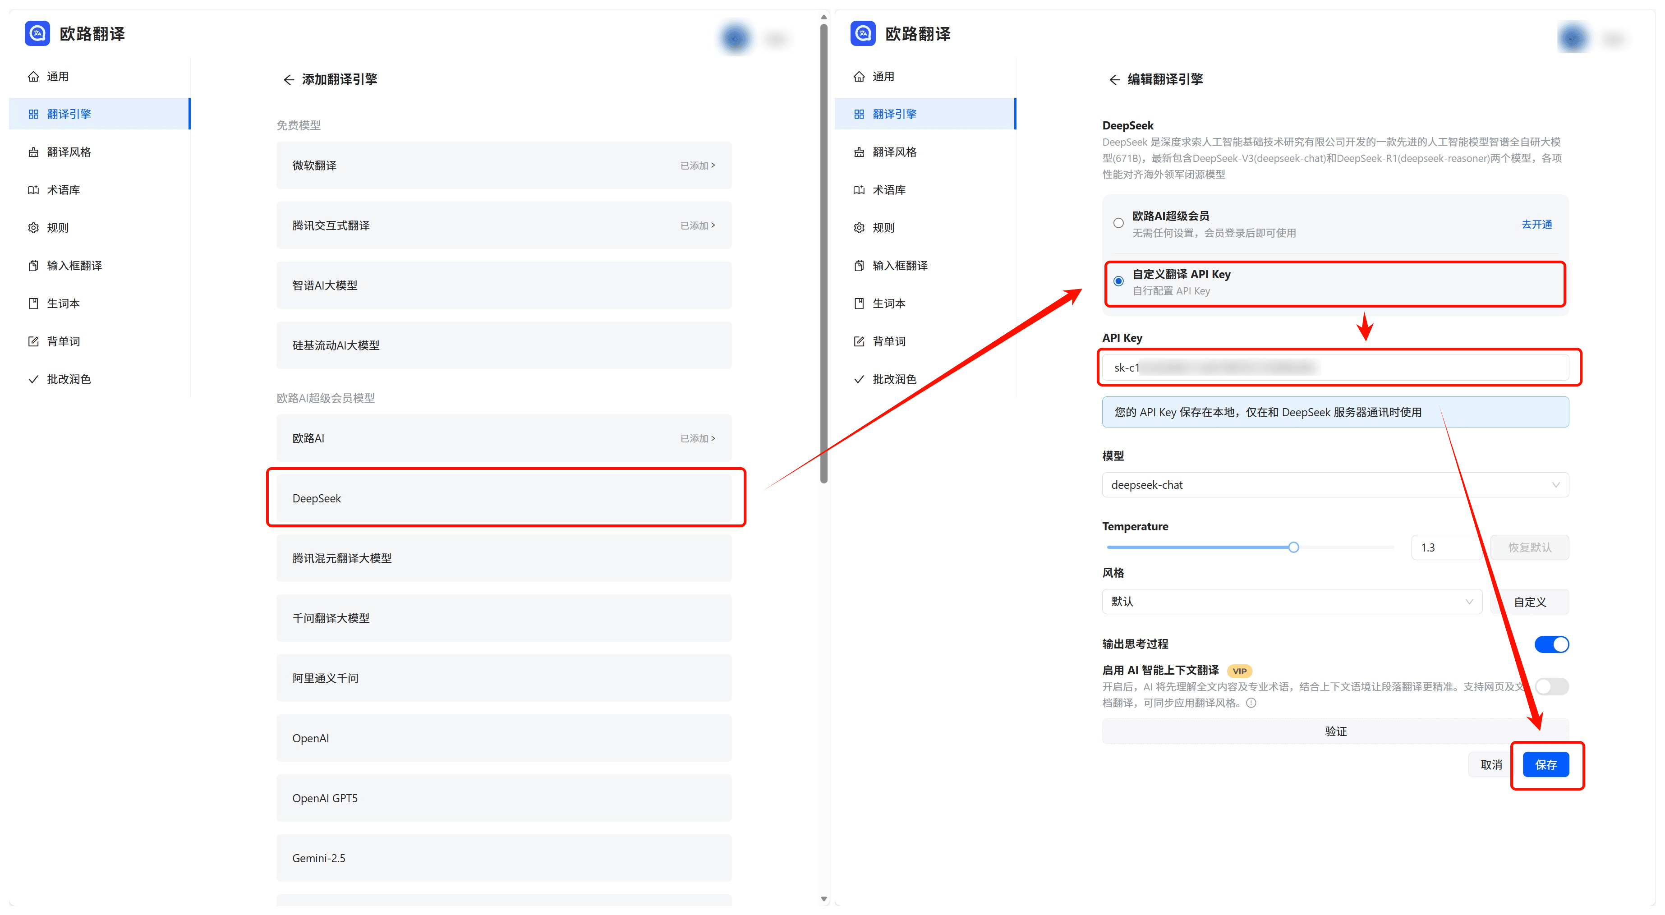Click the 背单词 pencil icon in the right window

coord(859,341)
